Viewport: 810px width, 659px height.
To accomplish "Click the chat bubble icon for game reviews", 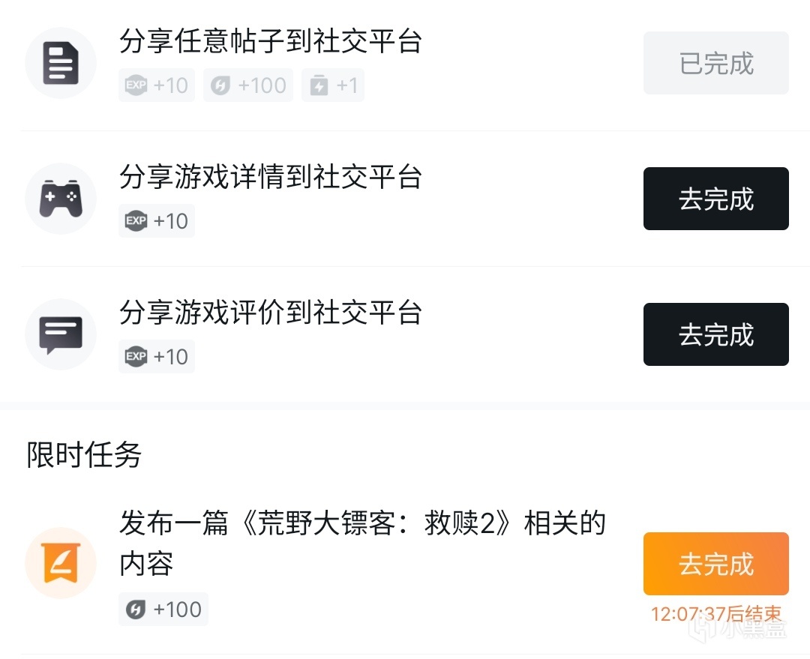I will tap(61, 334).
